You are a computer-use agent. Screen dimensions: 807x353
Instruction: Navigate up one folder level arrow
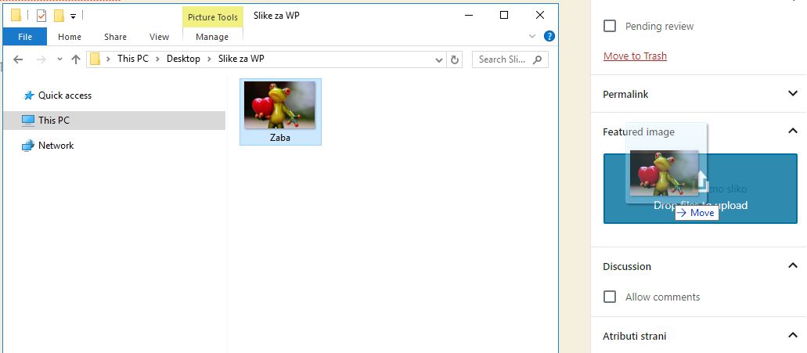pyautogui.click(x=76, y=59)
